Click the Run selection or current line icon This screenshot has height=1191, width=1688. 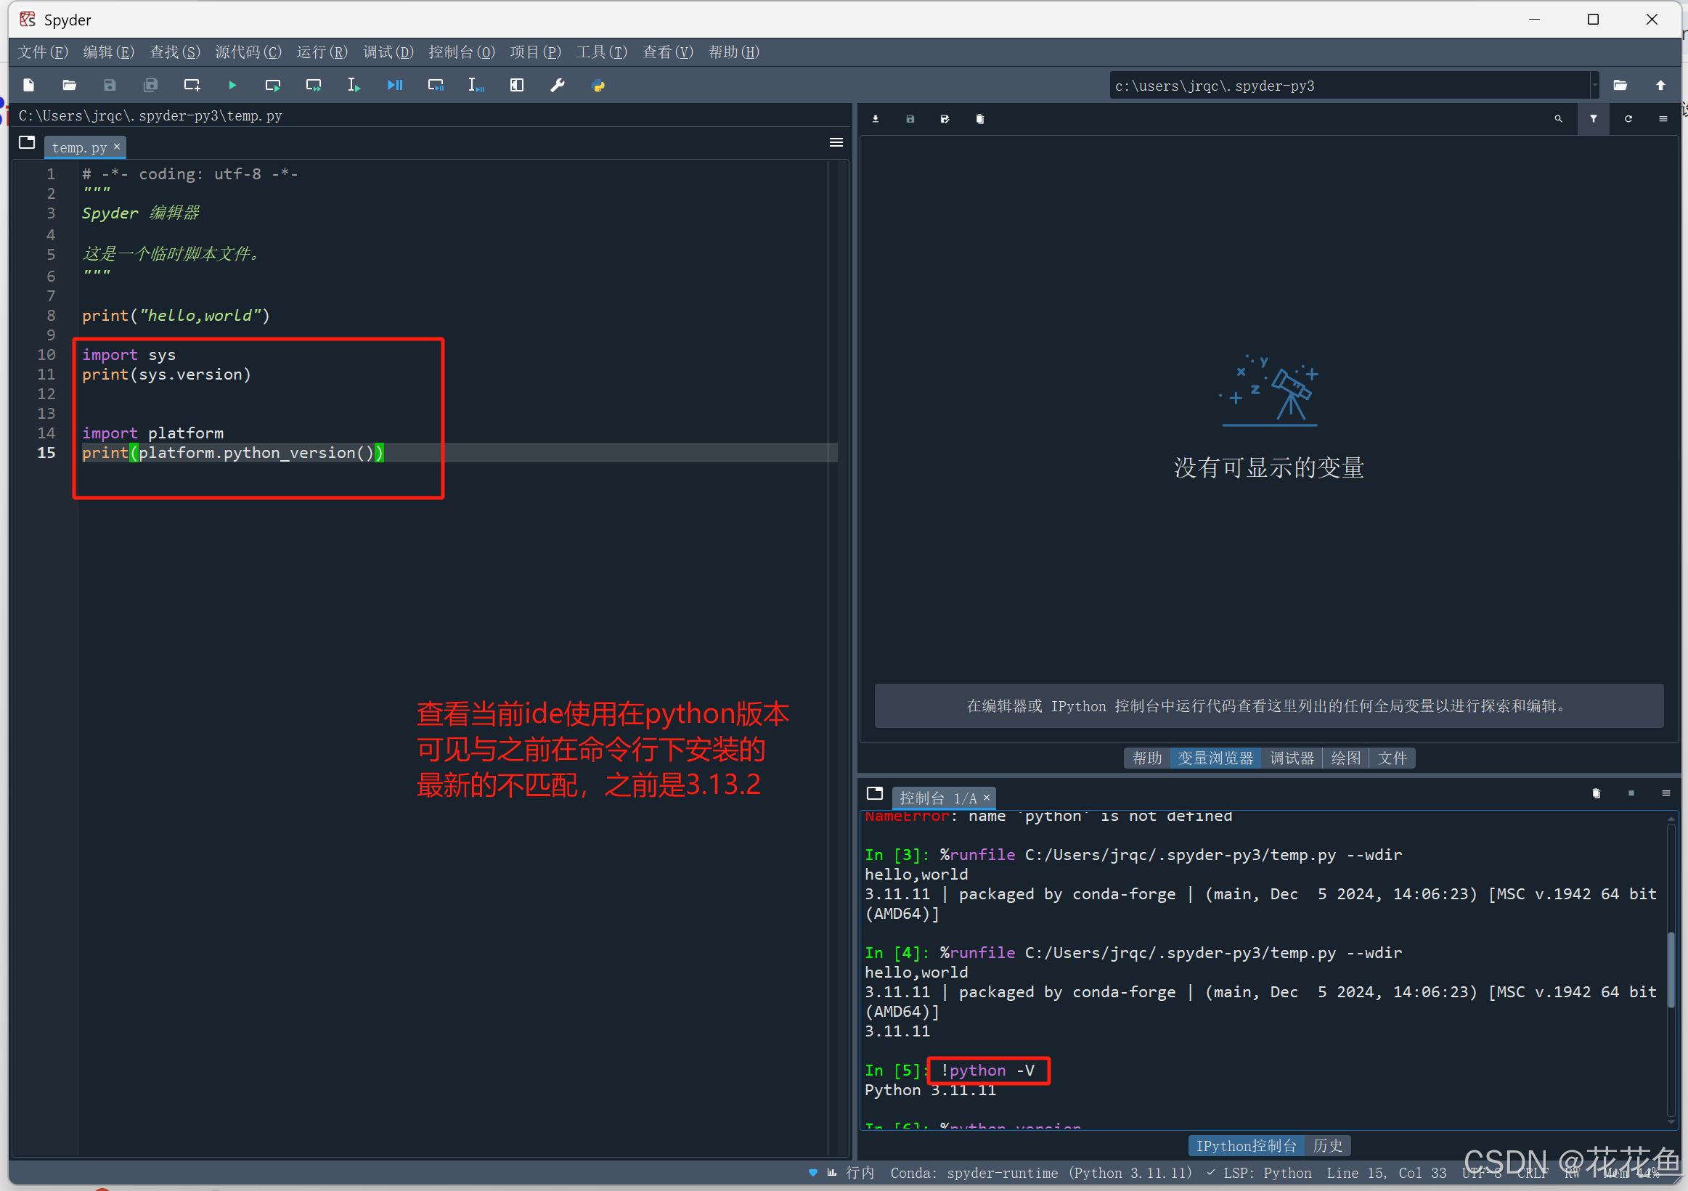tap(354, 85)
